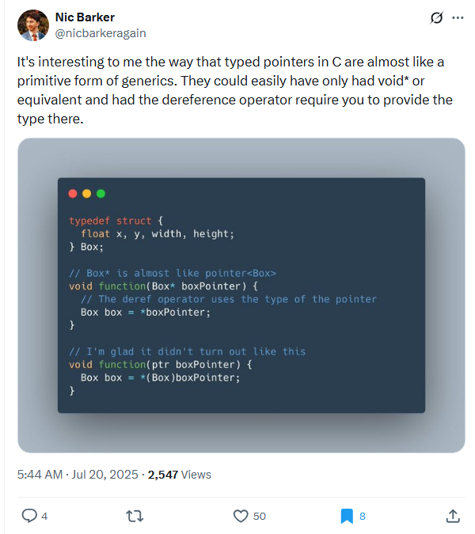The width and height of the screenshot is (475, 534).
Task: Click the yellow dot in the code window
Action: pyautogui.click(x=87, y=193)
